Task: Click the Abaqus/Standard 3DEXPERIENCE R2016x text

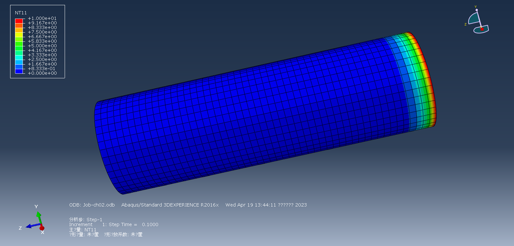Action: pyautogui.click(x=170, y=205)
